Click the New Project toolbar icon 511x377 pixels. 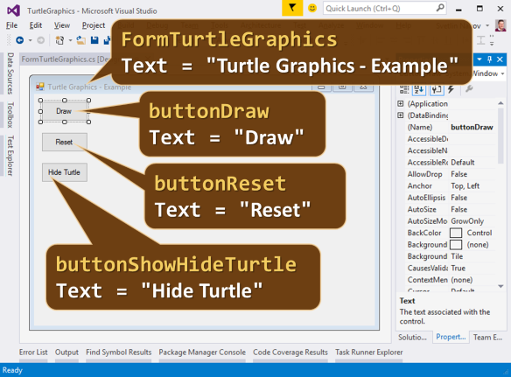tap(59, 40)
